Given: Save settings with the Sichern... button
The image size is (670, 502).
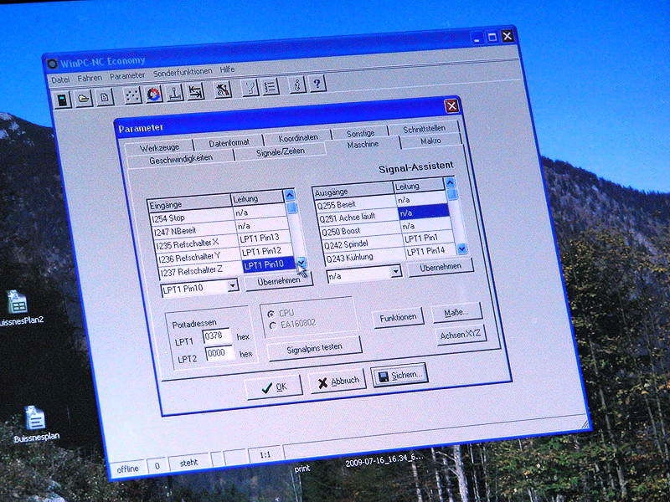Looking at the screenshot, I should [400, 376].
